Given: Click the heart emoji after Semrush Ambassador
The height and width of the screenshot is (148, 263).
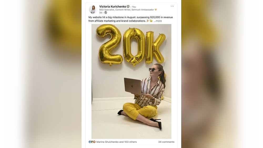Looking at the screenshot, I should pyautogui.click(x=156, y=10).
